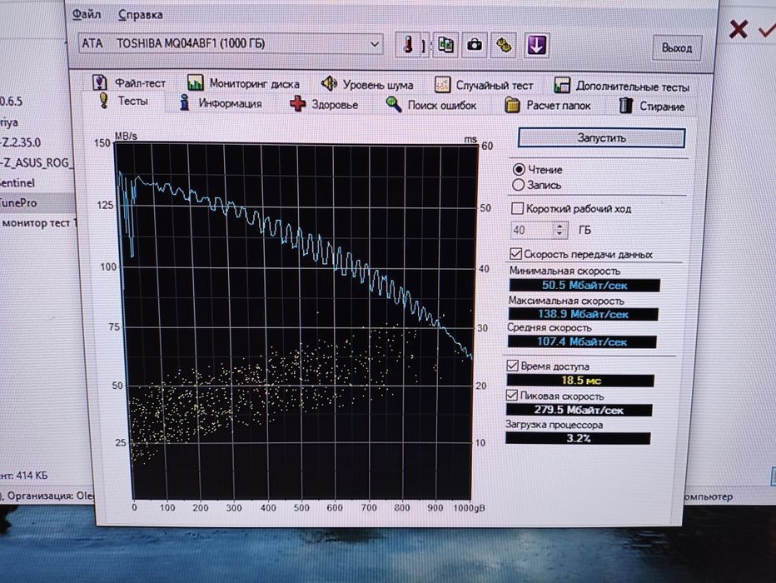776x583 pixels.
Task: Select the Запись radio button
Action: pos(518,185)
